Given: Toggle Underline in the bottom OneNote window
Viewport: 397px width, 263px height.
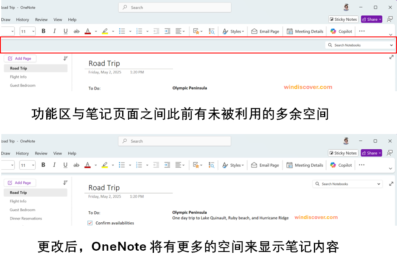Looking at the screenshot, I should pyautogui.click(x=65, y=165).
